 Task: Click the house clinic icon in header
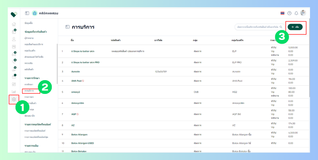tap(35, 13)
